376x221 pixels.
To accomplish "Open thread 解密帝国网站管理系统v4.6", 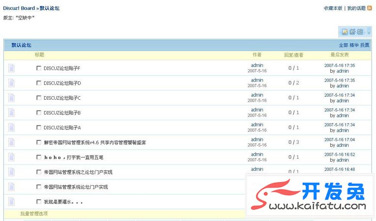I will (x=95, y=142).
